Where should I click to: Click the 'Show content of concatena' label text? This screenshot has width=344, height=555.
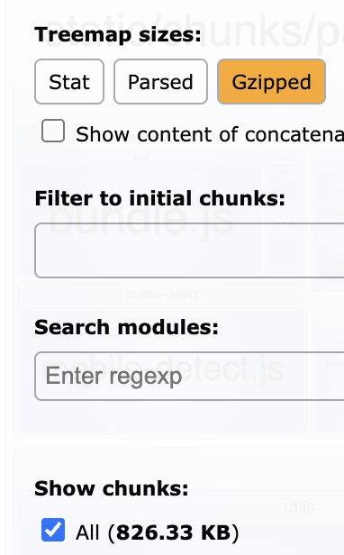click(x=210, y=134)
